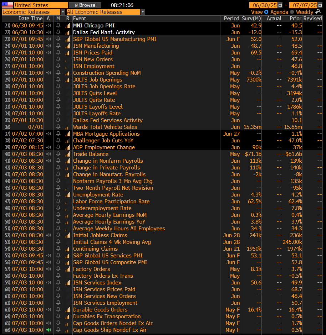The image size is (326, 335).
Task: Toggle bell alert for ISM Prices Paid
Action: pos(58,53)
